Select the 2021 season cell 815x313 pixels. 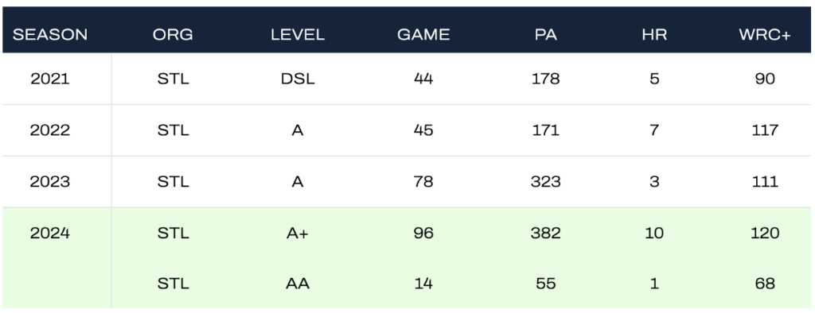coord(50,79)
